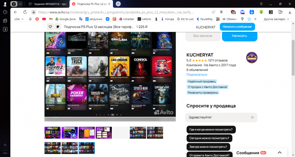Click Написать сообщение in sticky header
The width and height of the screenshot is (295, 157).
tap(237, 27)
